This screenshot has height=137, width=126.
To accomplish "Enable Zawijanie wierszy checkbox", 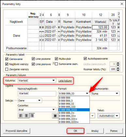I will click(7, 69).
